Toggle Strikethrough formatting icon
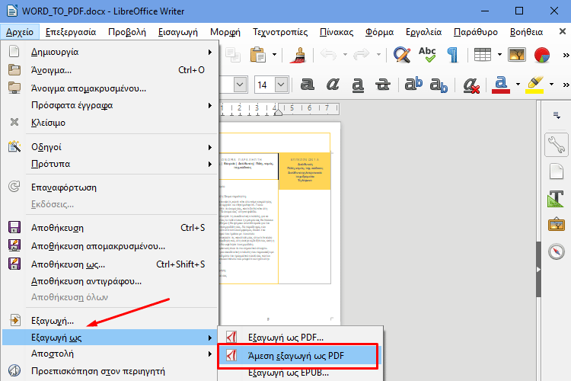This screenshot has height=381, width=571. (383, 85)
